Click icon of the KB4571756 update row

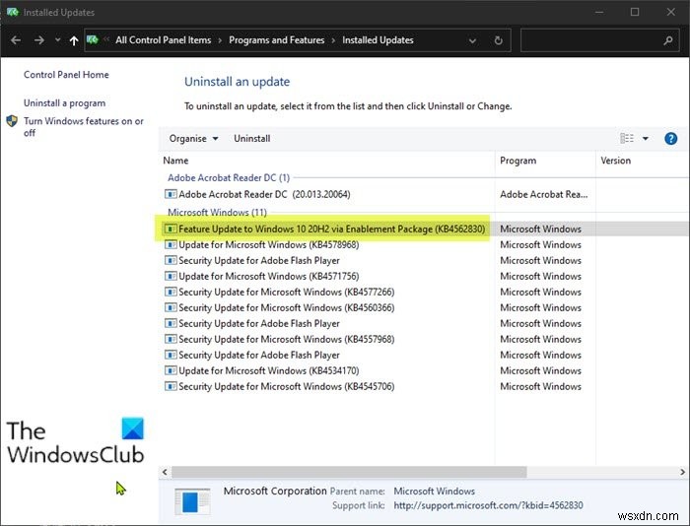click(171, 276)
